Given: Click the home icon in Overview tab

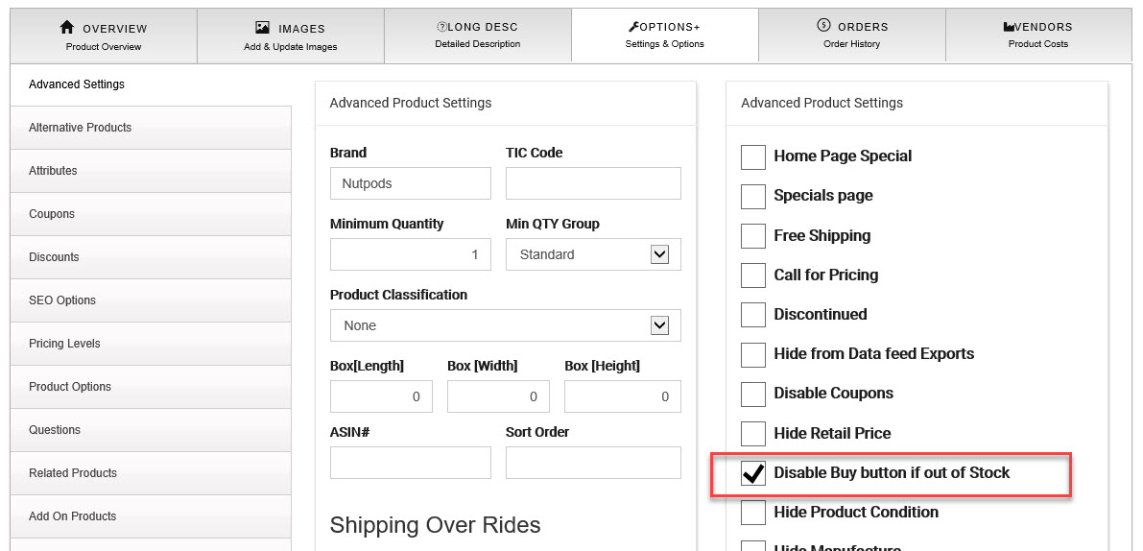Looking at the screenshot, I should tap(67, 28).
